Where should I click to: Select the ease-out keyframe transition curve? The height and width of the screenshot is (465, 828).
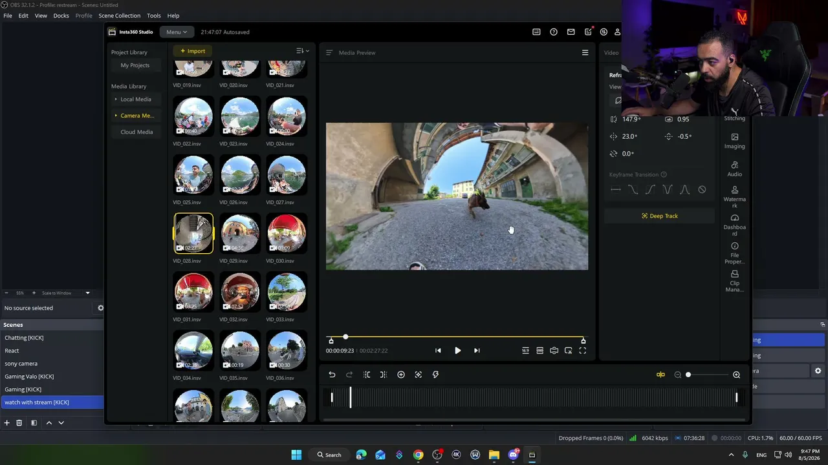point(633,190)
